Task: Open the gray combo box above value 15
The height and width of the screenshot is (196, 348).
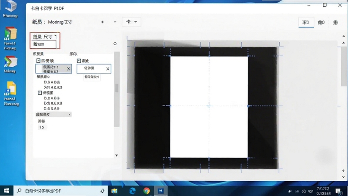Action: pyautogui.click(x=53, y=115)
